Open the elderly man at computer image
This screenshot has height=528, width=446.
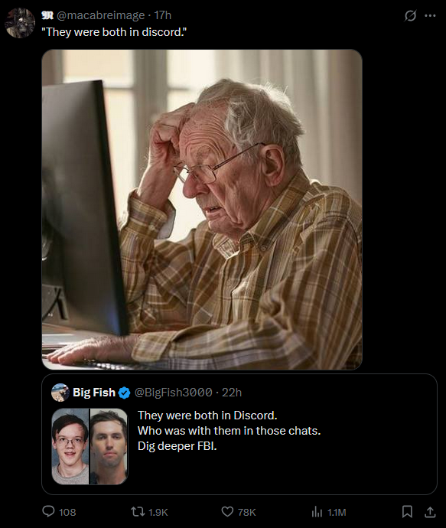point(202,210)
